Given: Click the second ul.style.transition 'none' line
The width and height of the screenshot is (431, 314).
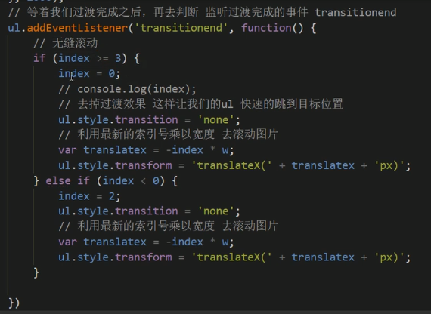Looking at the screenshot, I should coord(149,211).
